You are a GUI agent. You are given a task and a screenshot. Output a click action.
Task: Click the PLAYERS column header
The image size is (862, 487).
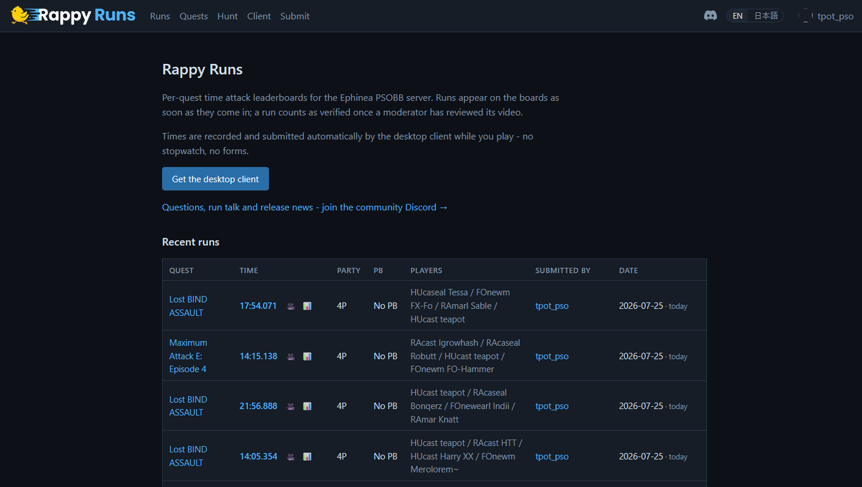click(x=426, y=270)
